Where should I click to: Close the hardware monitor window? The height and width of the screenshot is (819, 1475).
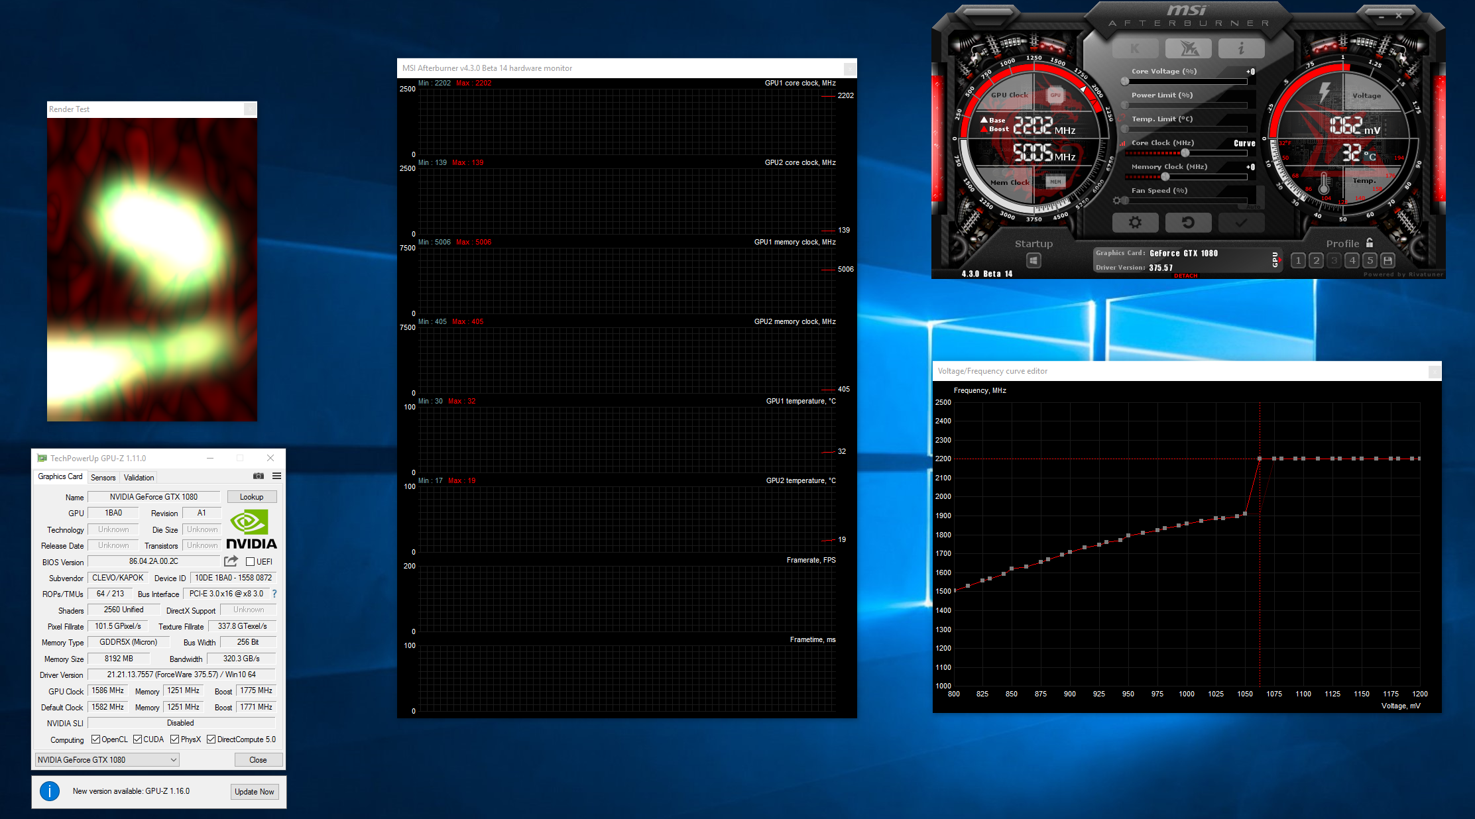click(849, 68)
